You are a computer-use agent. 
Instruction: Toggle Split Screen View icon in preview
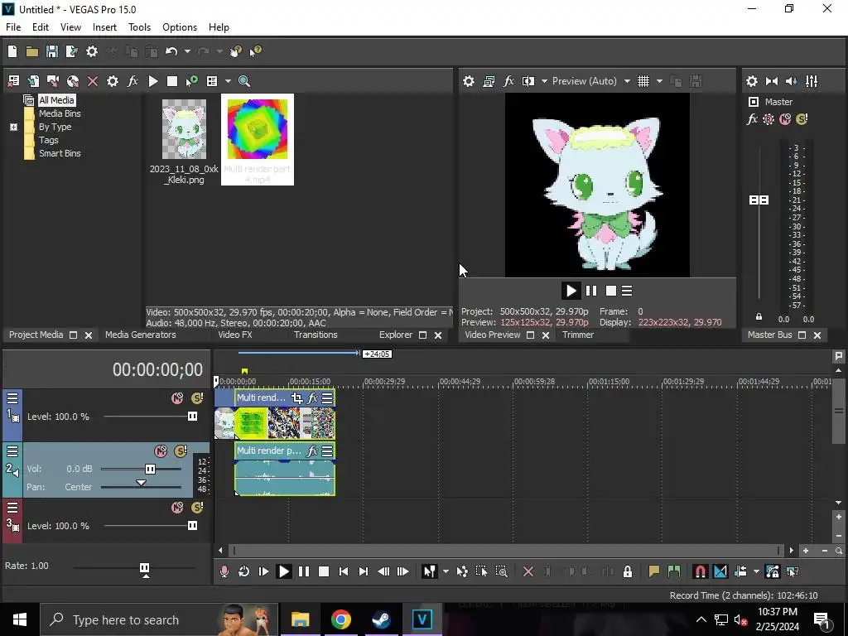pyautogui.click(x=528, y=81)
